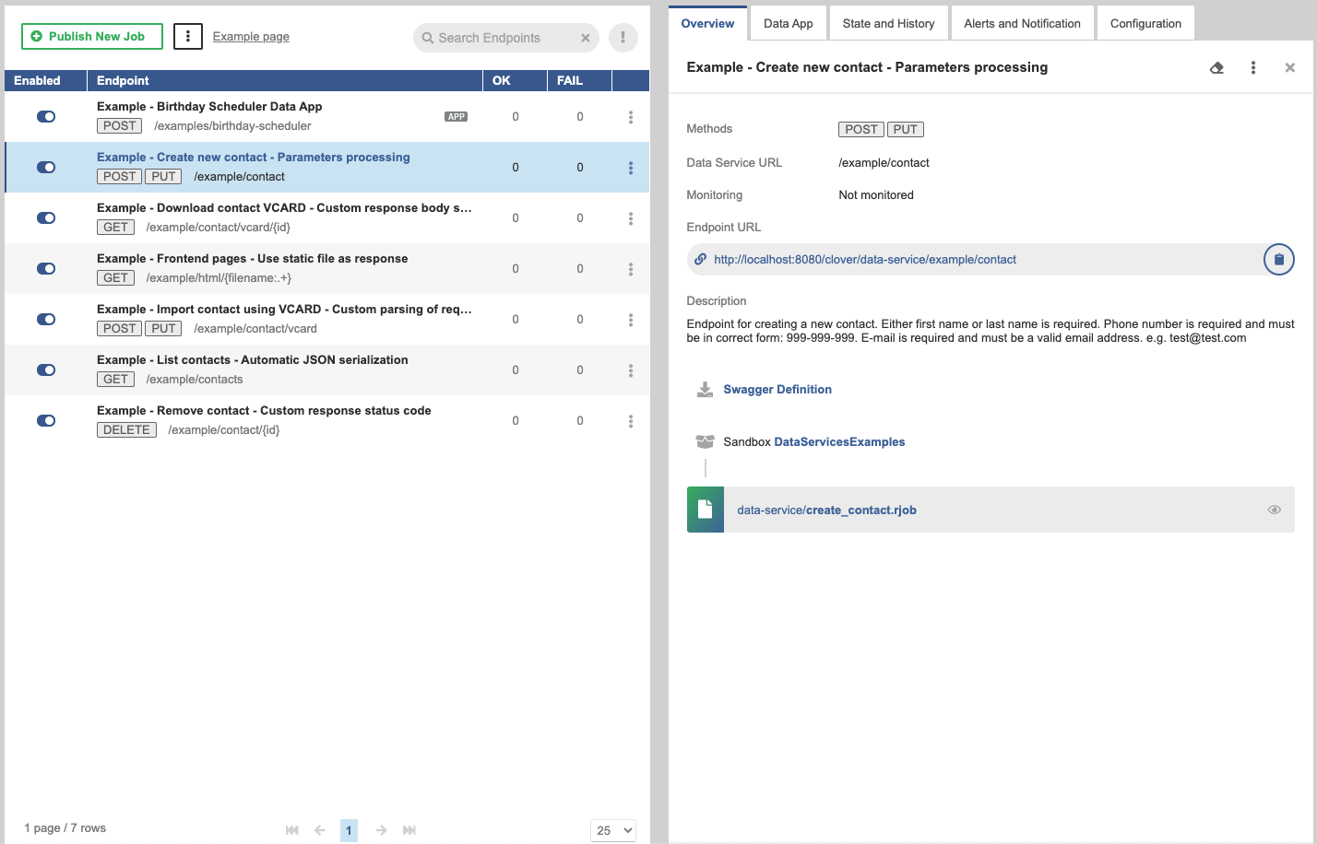Go to next page arrow in pagination

[381, 830]
